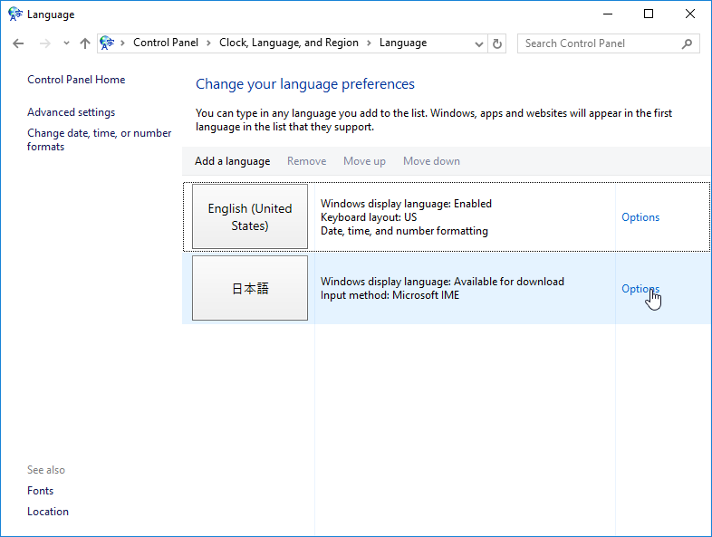Screen dimensions: 712x537
Task: Click the Language window title icon
Action: click(x=15, y=14)
